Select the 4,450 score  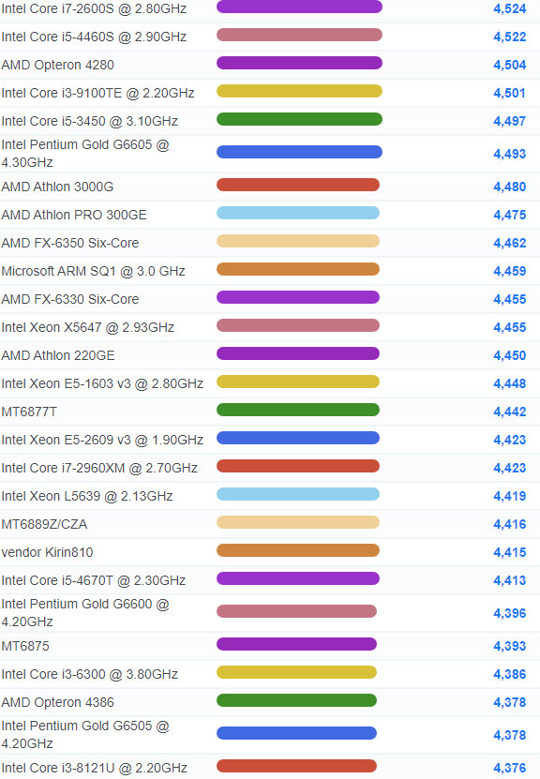click(509, 355)
